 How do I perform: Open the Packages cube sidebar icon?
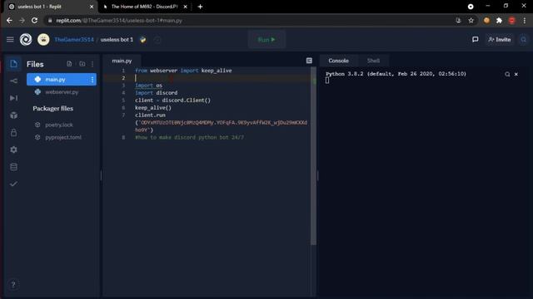[x=13, y=115]
